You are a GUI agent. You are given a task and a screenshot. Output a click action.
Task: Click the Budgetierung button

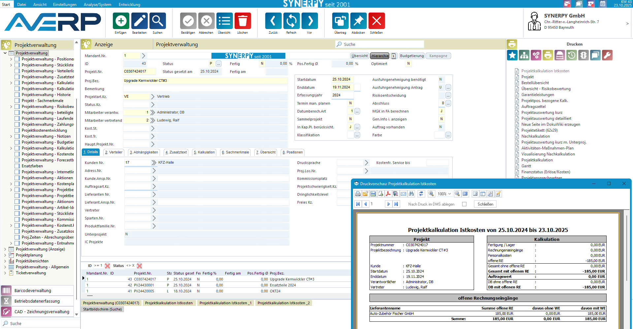pyautogui.click(x=412, y=56)
